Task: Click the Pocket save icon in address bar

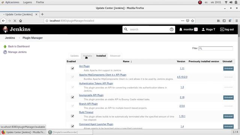Action: pos(187,21)
